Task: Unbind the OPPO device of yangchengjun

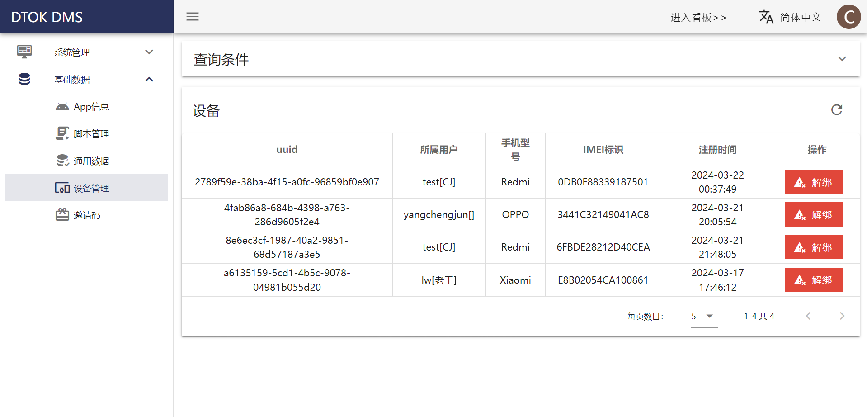Action: [814, 214]
